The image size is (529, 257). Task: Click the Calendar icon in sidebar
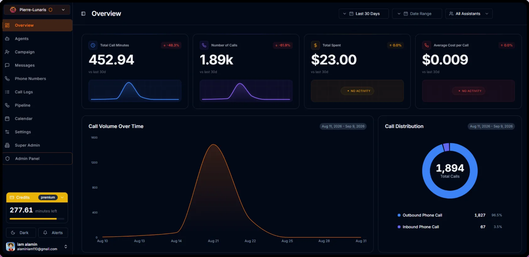tap(7, 119)
